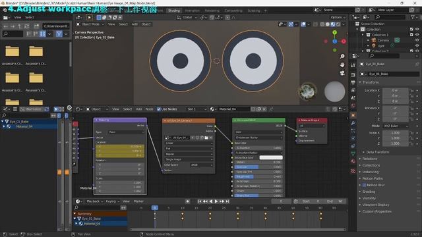
Task: Expand the Custom Properties panel
Action: coord(377,211)
